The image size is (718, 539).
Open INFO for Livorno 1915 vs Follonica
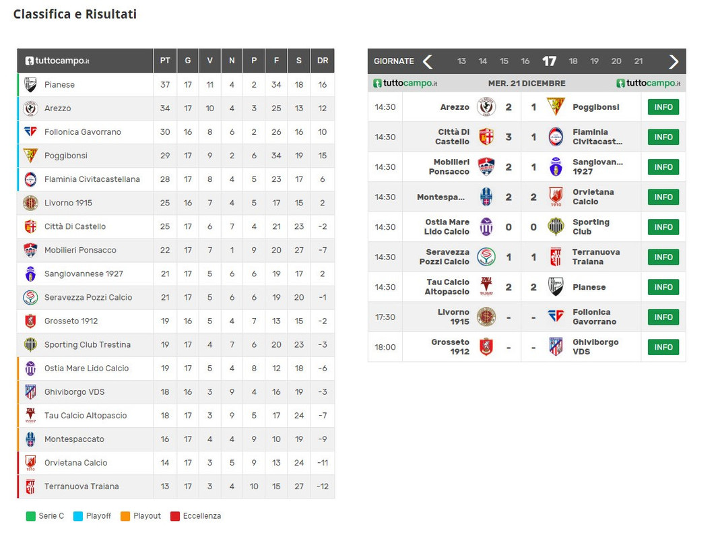(663, 317)
